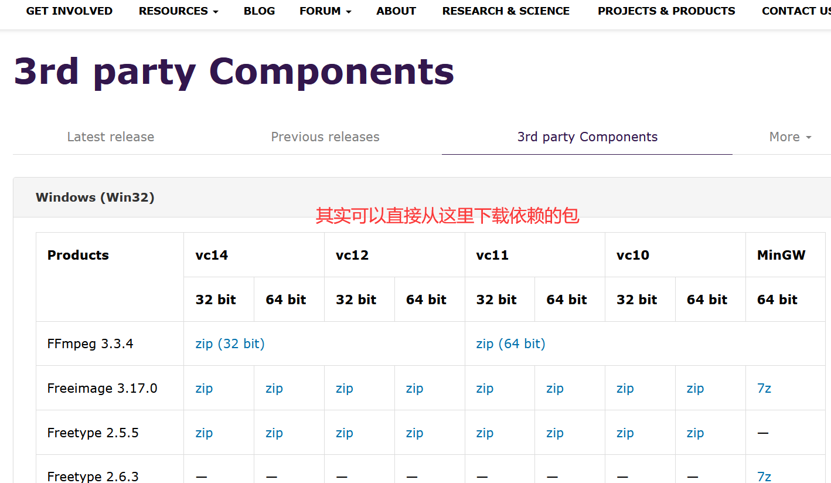This screenshot has width=831, height=483.
Task: Open the GET INVOLVED menu item
Action: coord(69,11)
